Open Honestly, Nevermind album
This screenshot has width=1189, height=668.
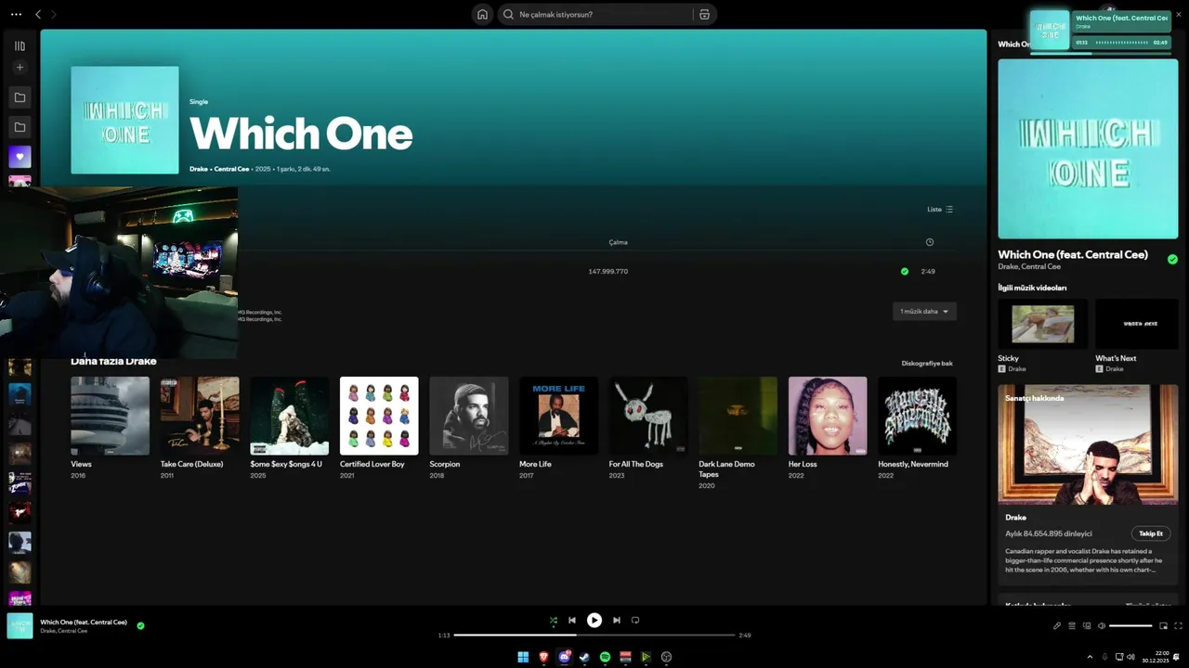pos(918,416)
